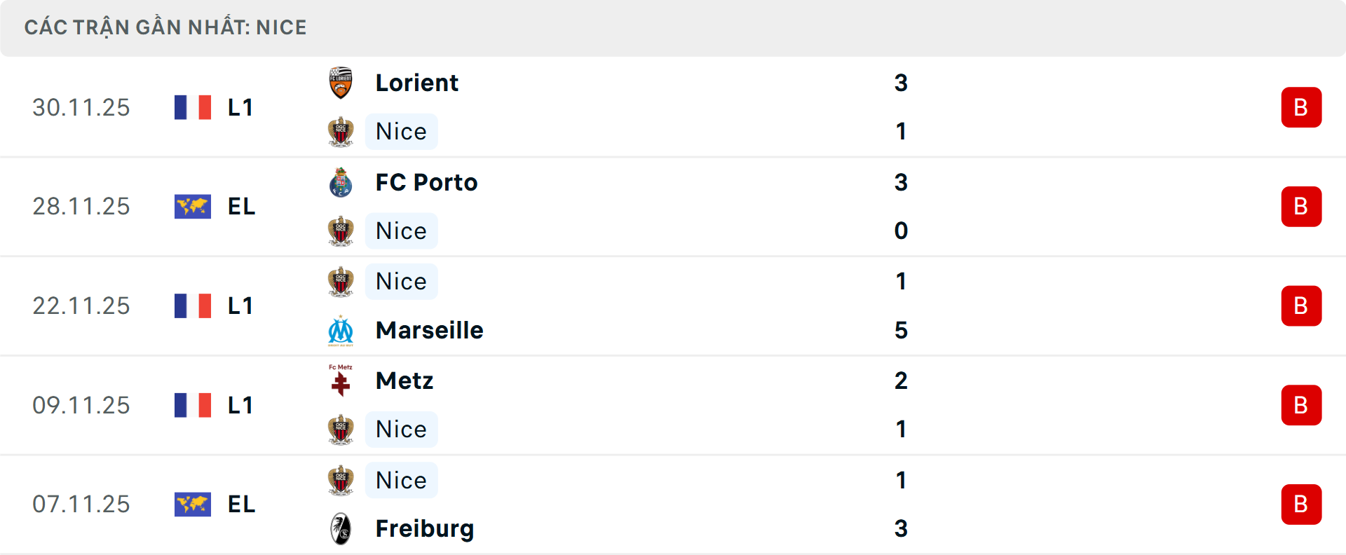Open the Lorient team name link

[x=416, y=83]
